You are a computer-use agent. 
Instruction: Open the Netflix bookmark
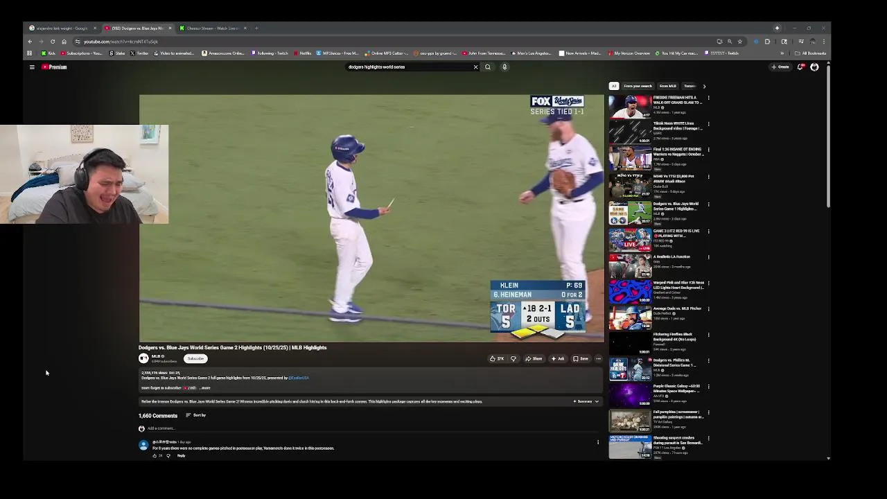point(302,53)
